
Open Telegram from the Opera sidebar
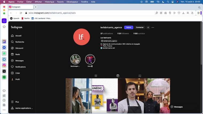(4, 59)
